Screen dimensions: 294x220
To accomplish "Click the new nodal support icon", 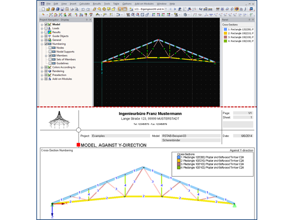I will [x=65, y=15].
